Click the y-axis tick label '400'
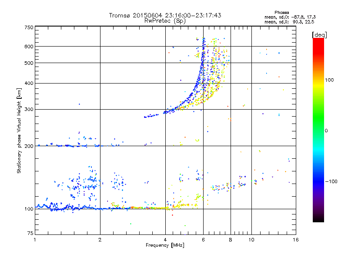This screenshot has height=261, width=348. [x=29, y=84]
